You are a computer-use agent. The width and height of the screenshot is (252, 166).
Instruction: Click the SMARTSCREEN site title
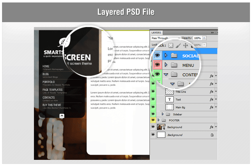coord(67,56)
